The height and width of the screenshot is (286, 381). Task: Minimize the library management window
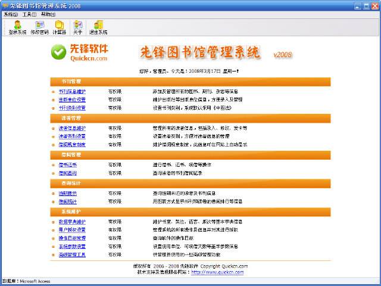tap(358, 6)
